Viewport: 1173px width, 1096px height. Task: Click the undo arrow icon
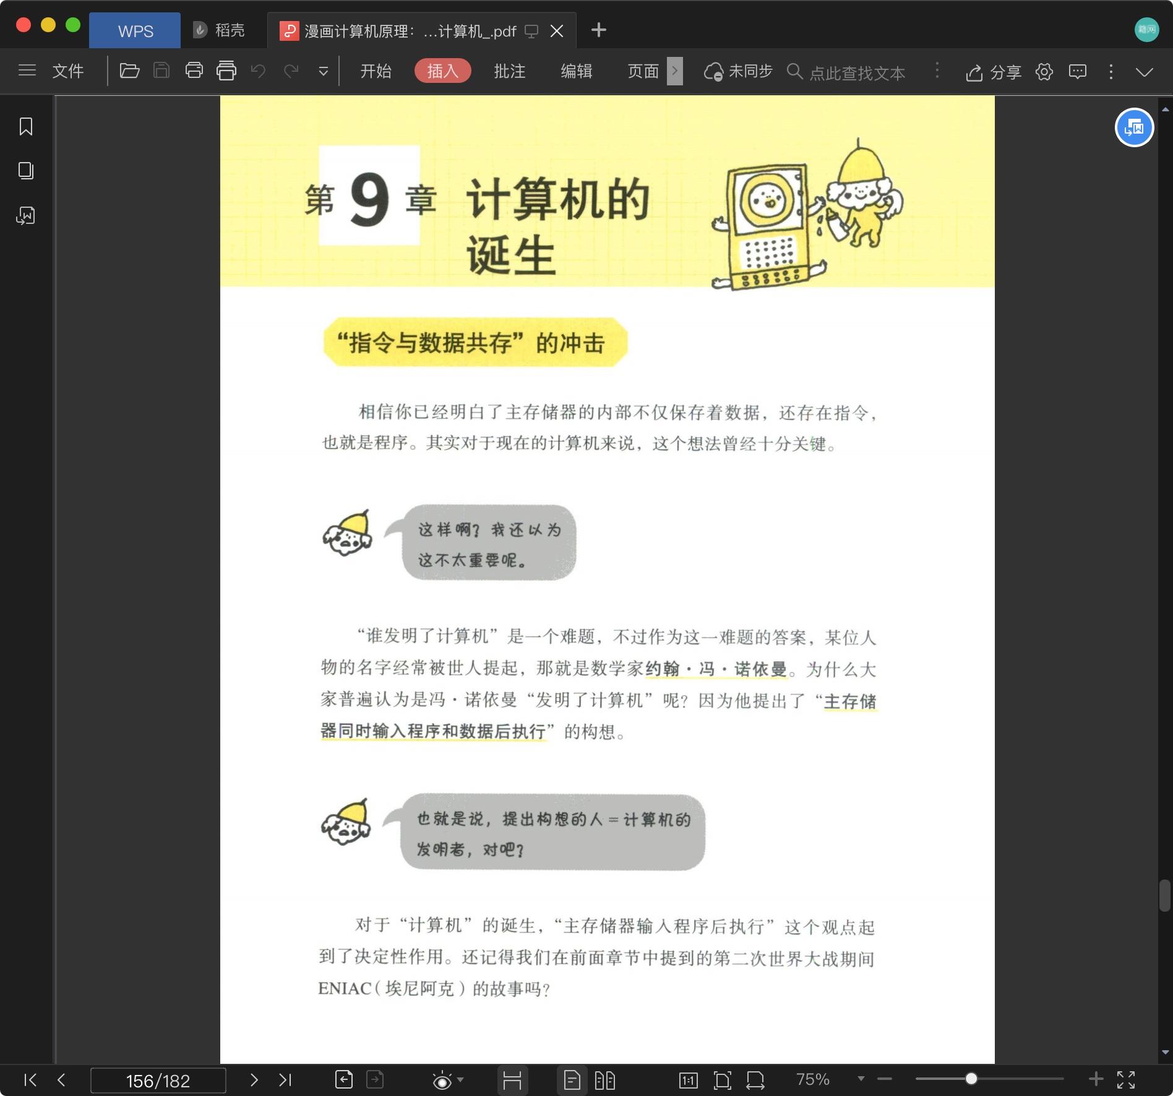(258, 71)
